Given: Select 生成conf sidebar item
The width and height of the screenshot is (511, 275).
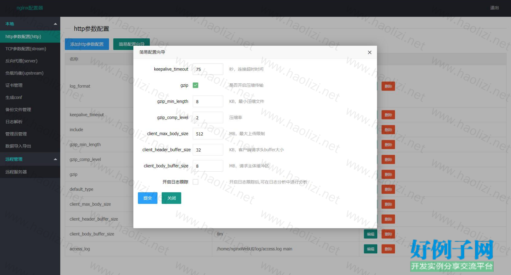Looking at the screenshot, I should (14, 97).
